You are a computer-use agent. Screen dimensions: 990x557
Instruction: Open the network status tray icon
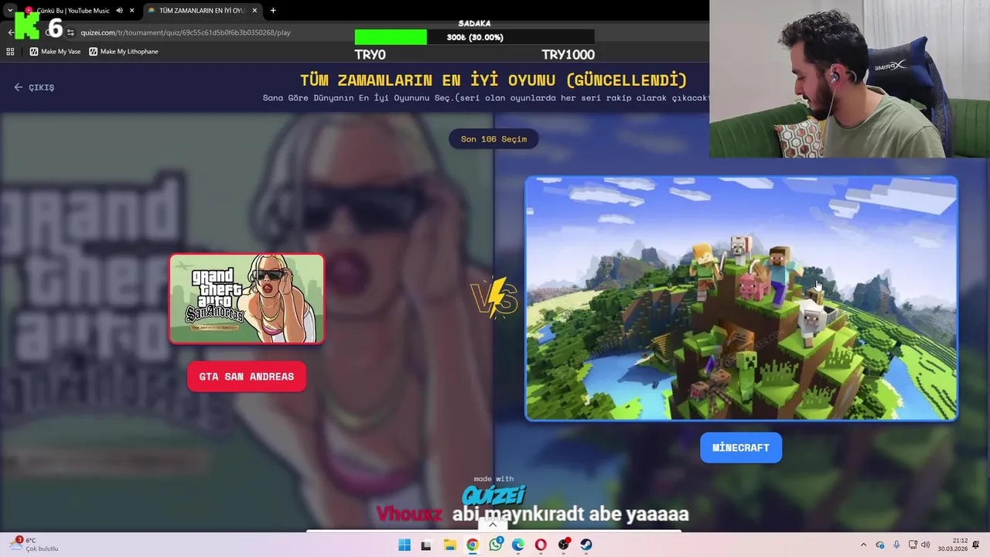913,545
